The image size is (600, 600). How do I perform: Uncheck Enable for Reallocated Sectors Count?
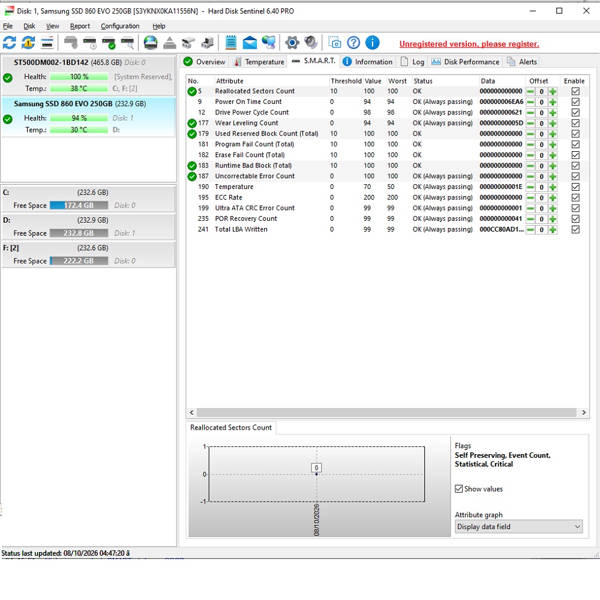575,91
